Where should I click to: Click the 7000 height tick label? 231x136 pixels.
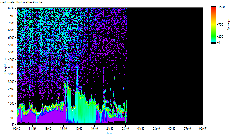point(11,23)
